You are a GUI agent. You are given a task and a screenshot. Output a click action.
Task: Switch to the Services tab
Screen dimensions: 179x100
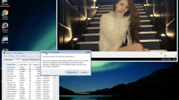[x=25, y=59]
